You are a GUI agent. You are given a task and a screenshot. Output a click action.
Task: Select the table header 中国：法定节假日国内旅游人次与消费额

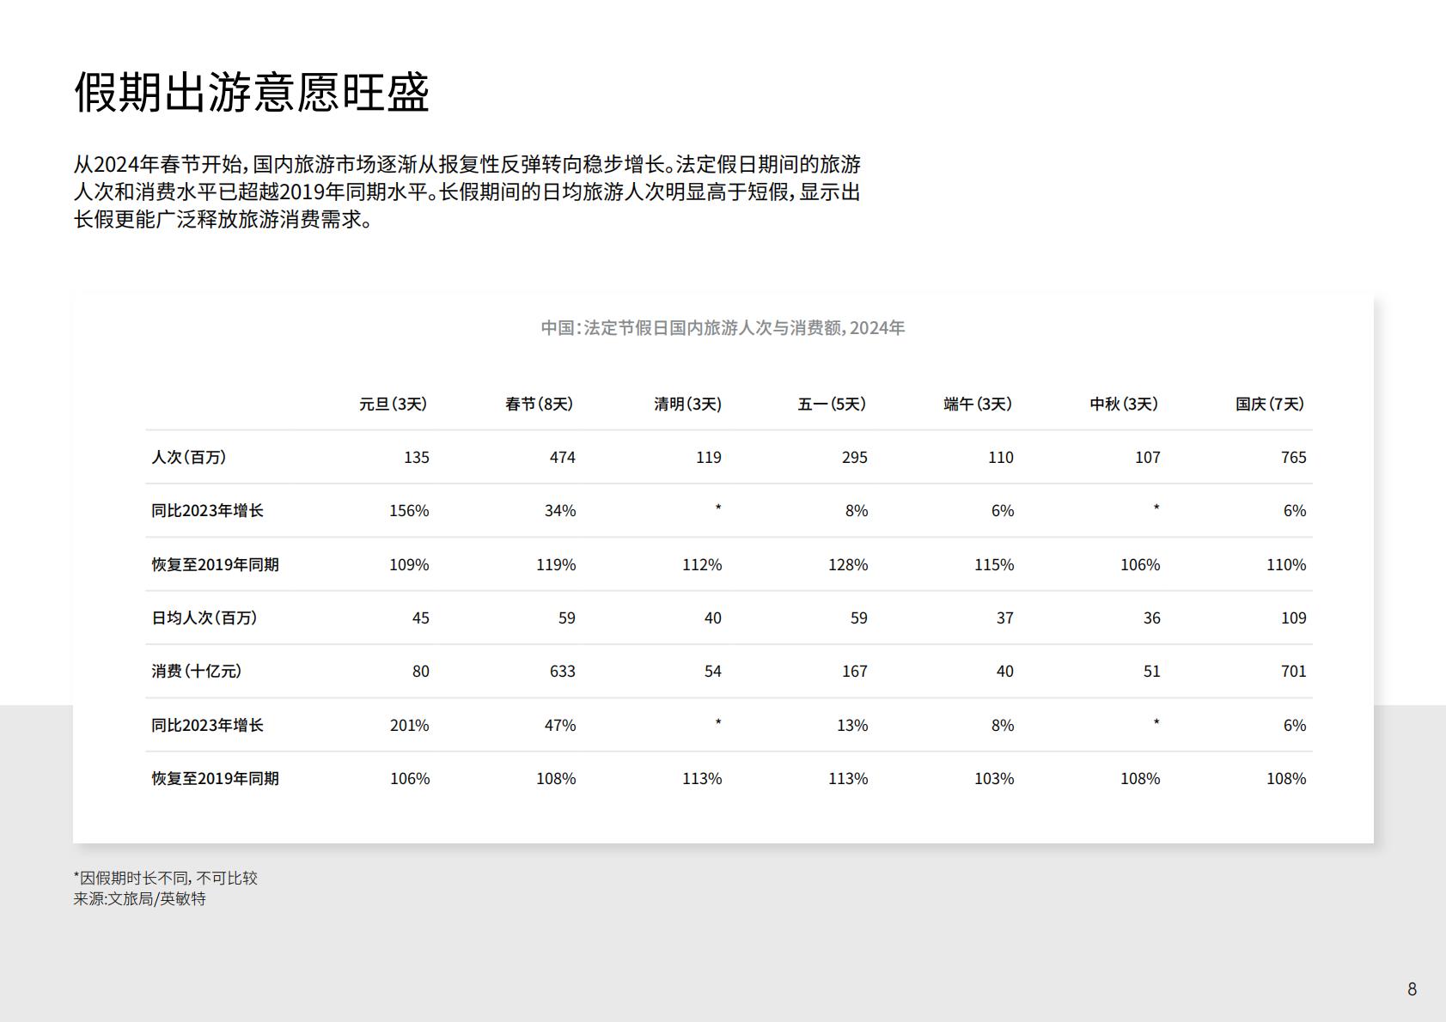(723, 327)
